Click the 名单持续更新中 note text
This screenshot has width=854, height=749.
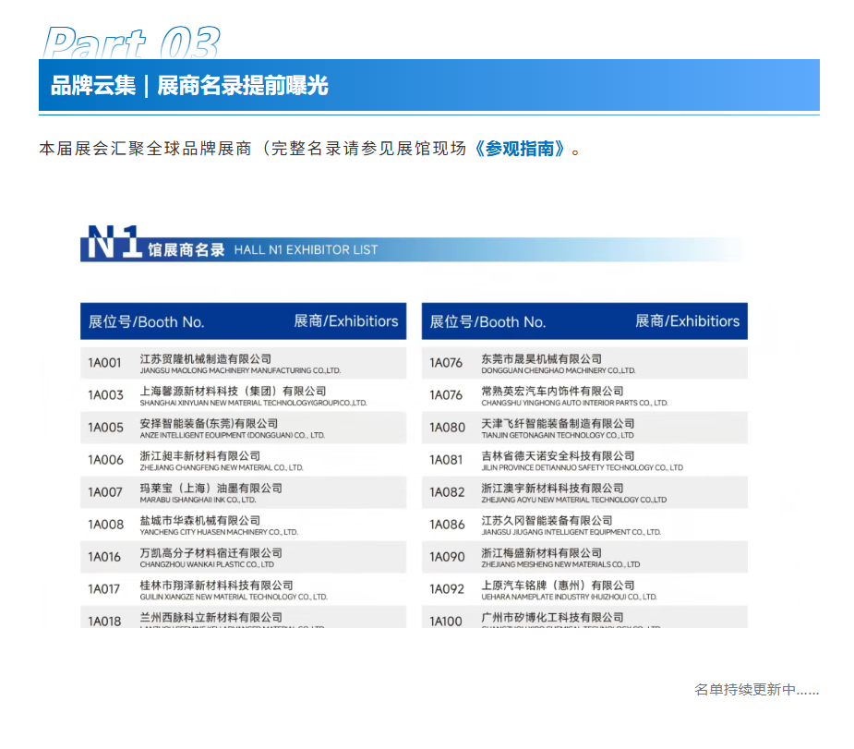coord(756,690)
